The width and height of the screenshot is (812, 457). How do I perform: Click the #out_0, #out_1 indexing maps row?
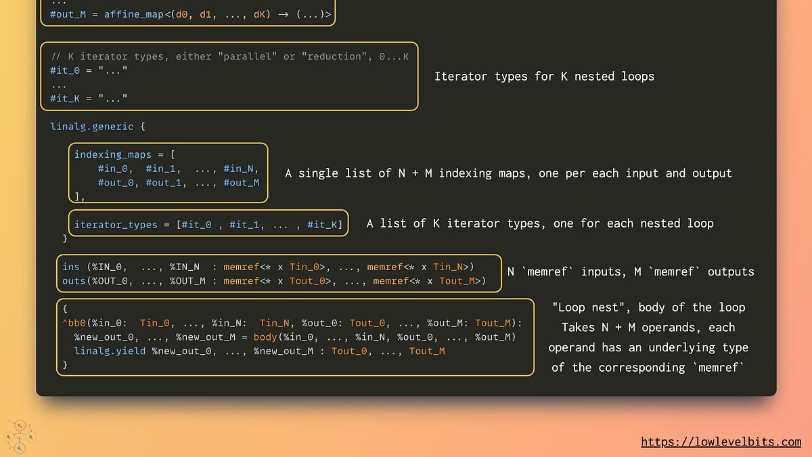[x=179, y=183]
